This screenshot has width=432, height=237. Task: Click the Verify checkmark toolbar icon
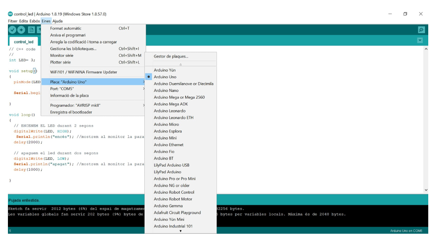point(13,30)
